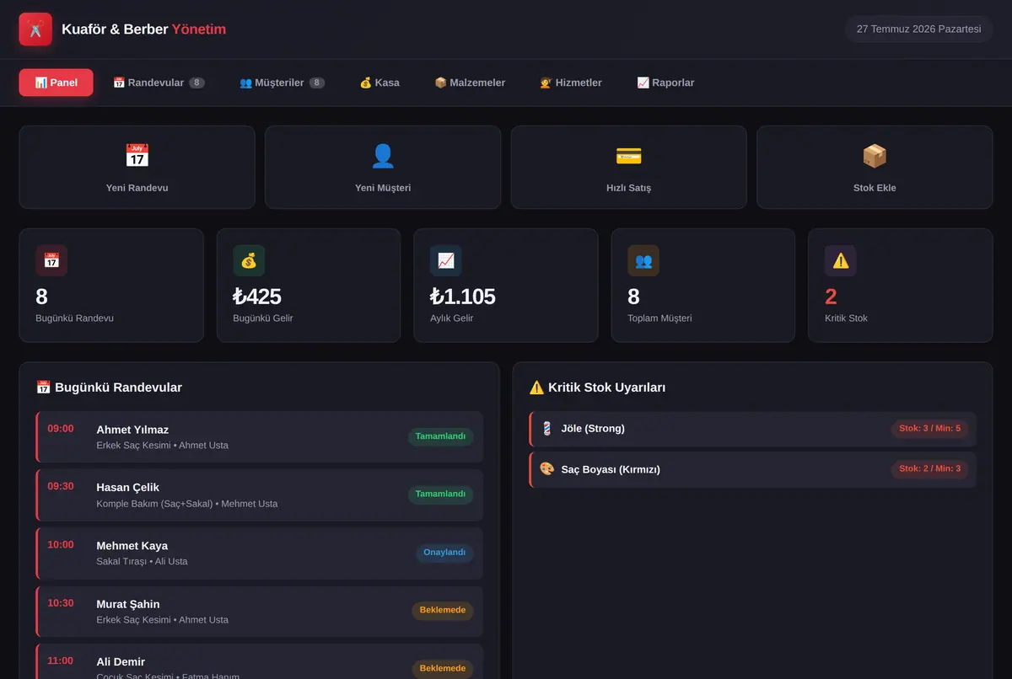Click the palette icon beside Saç Boyası
1012x679 pixels.
tap(546, 469)
